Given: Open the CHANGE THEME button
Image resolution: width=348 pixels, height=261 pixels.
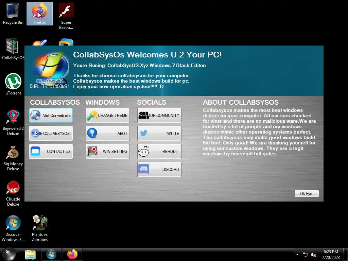Looking at the screenshot, I should 108,116.
